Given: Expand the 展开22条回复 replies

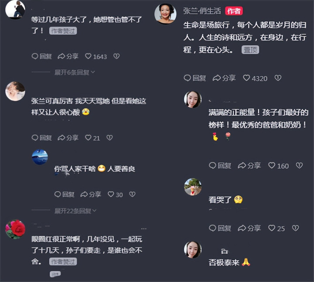Looking at the screenshot, I should coord(75,211).
